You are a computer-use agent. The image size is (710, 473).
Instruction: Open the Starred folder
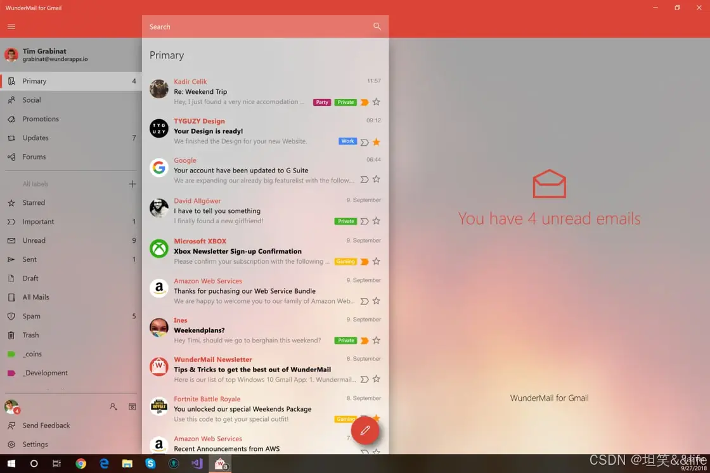[71, 202]
